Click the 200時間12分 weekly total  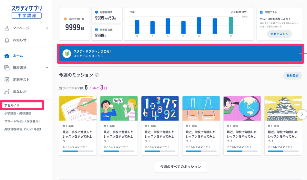pos(239,12)
